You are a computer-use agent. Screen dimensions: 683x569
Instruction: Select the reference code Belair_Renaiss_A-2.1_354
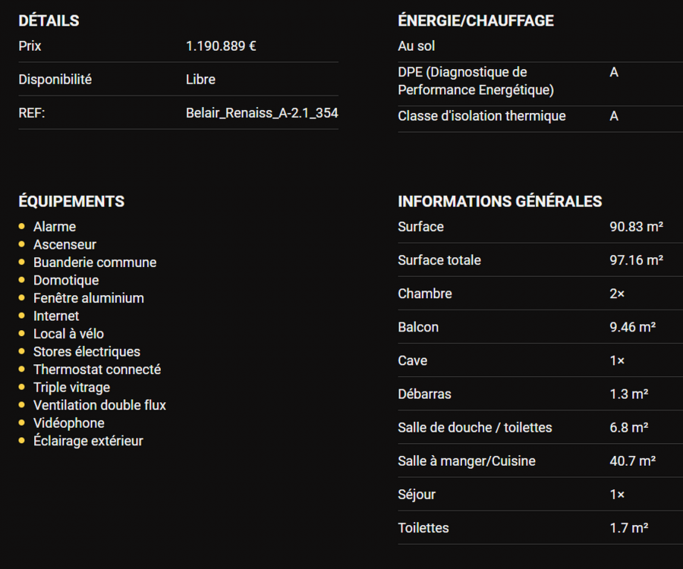point(262,113)
